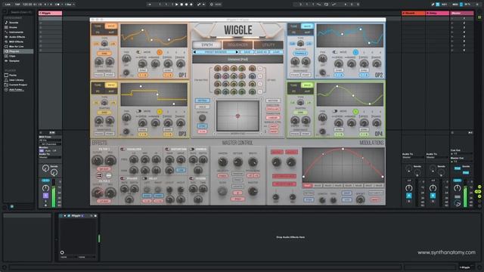Open the Instruments browser category

click(x=16, y=32)
